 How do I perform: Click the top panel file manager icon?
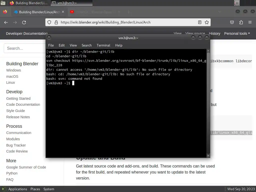coord(3,3)
